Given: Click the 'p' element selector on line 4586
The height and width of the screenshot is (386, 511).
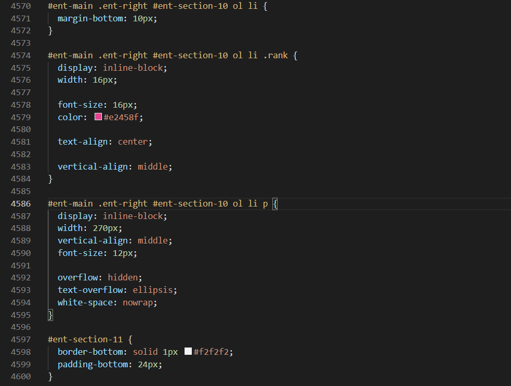Looking at the screenshot, I should (265, 204).
